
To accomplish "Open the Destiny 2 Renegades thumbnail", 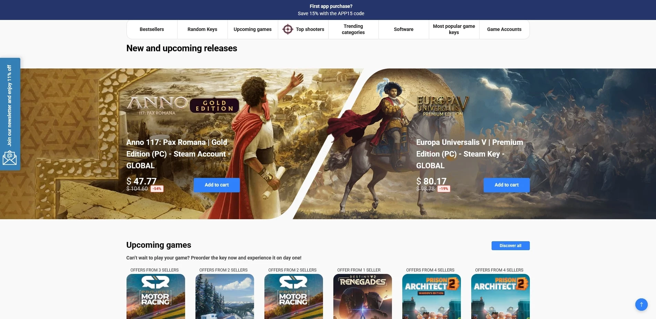I will click(x=362, y=296).
